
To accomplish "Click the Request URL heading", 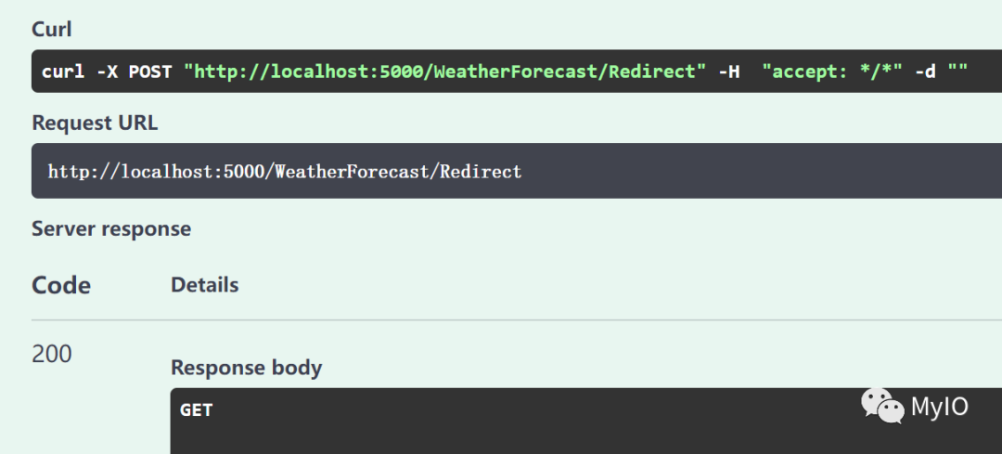I will point(95,123).
